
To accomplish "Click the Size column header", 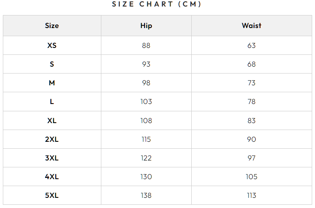I will pos(52,26).
